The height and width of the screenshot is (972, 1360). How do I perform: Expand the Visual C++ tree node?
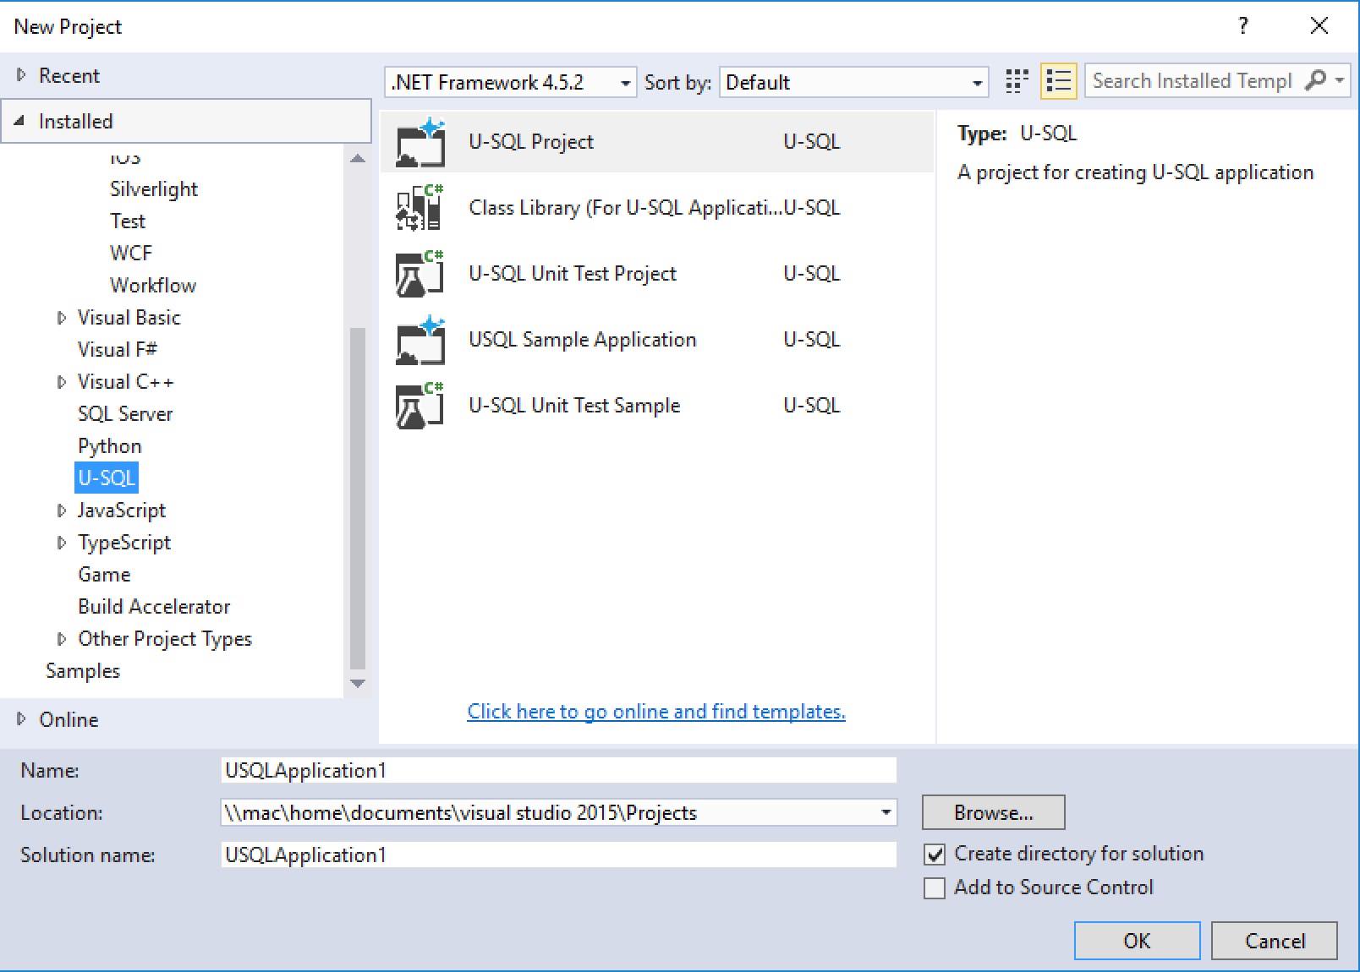61,382
